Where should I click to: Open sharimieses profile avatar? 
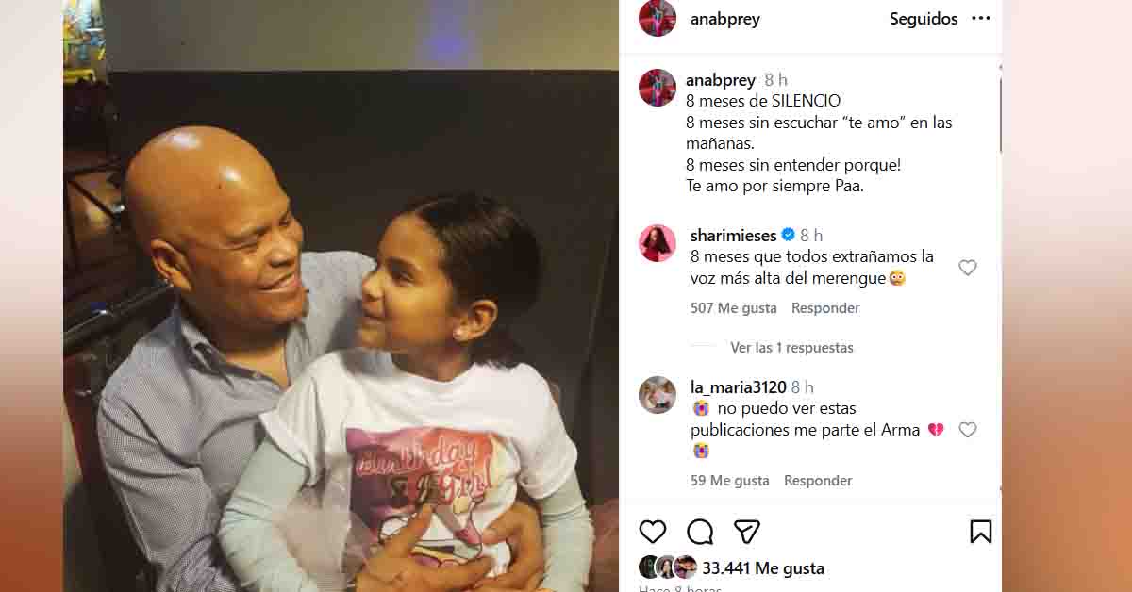[658, 243]
